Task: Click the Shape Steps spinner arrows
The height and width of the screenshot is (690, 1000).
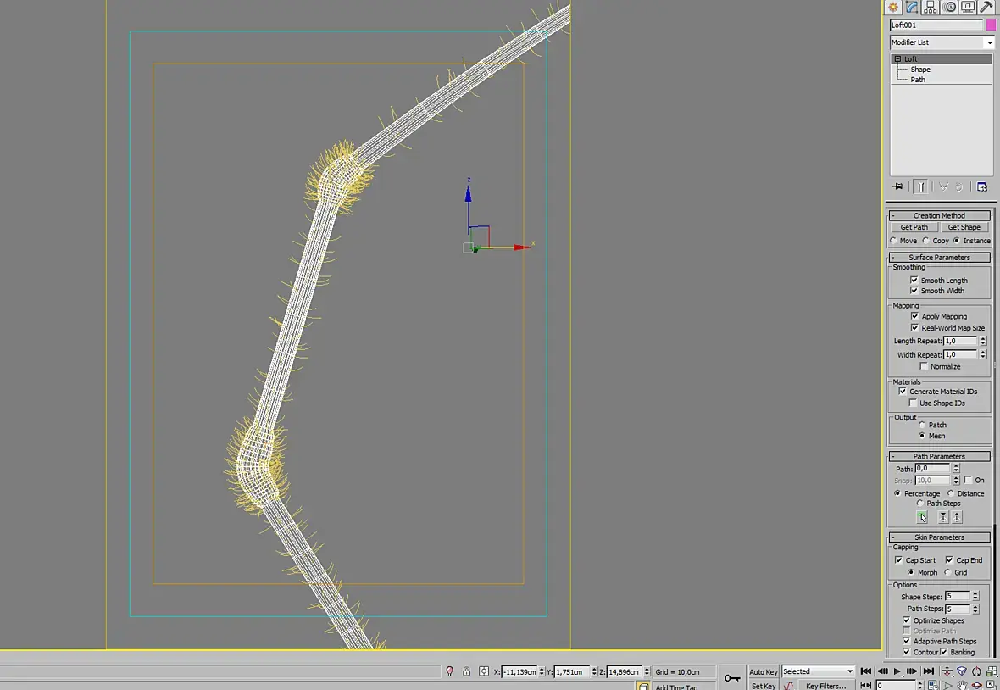Action: 975,596
